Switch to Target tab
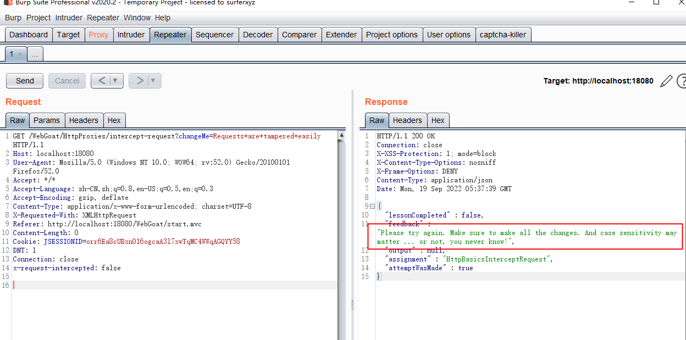 pyautogui.click(x=68, y=35)
